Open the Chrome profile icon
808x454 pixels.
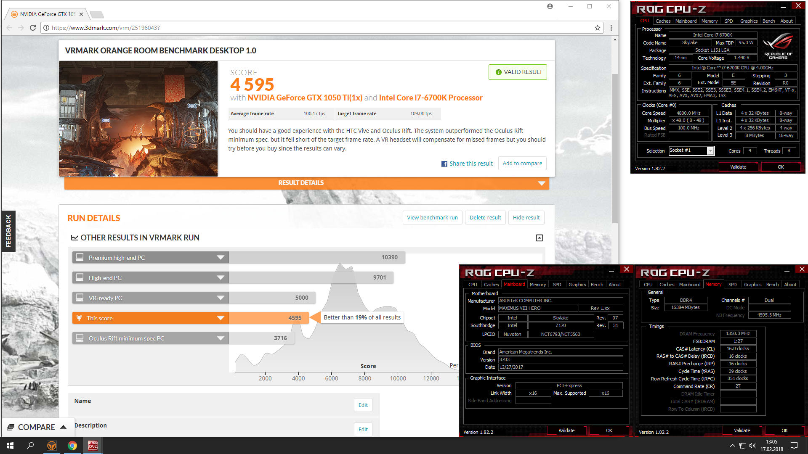click(x=550, y=6)
